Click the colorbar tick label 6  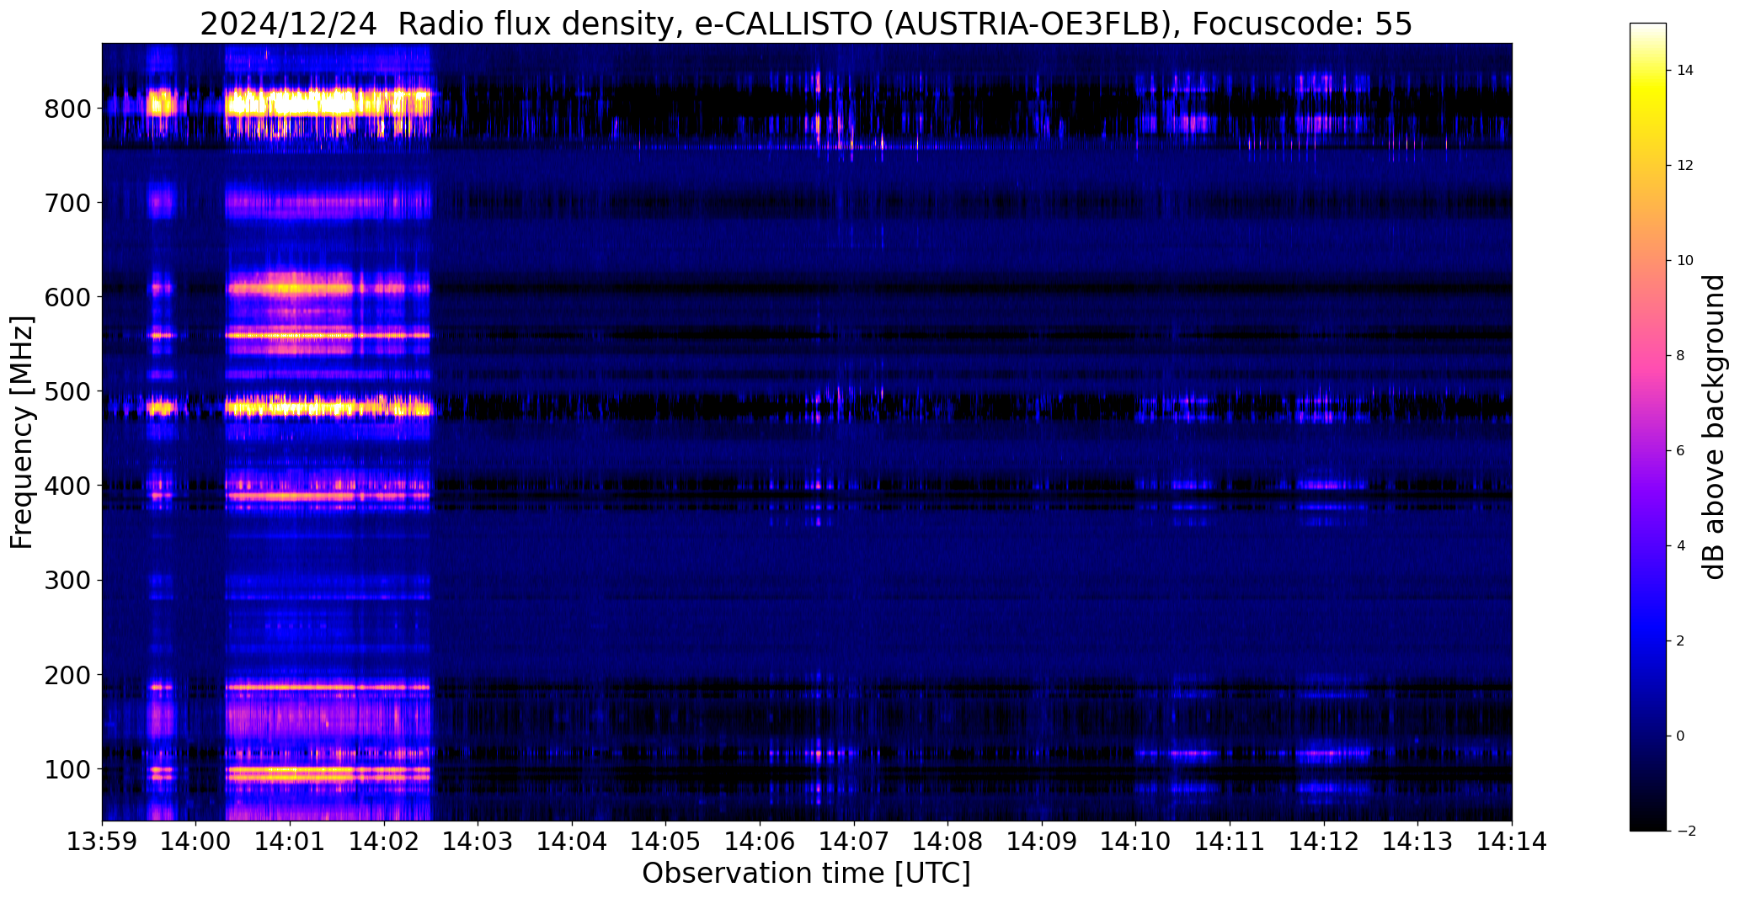tap(1680, 451)
